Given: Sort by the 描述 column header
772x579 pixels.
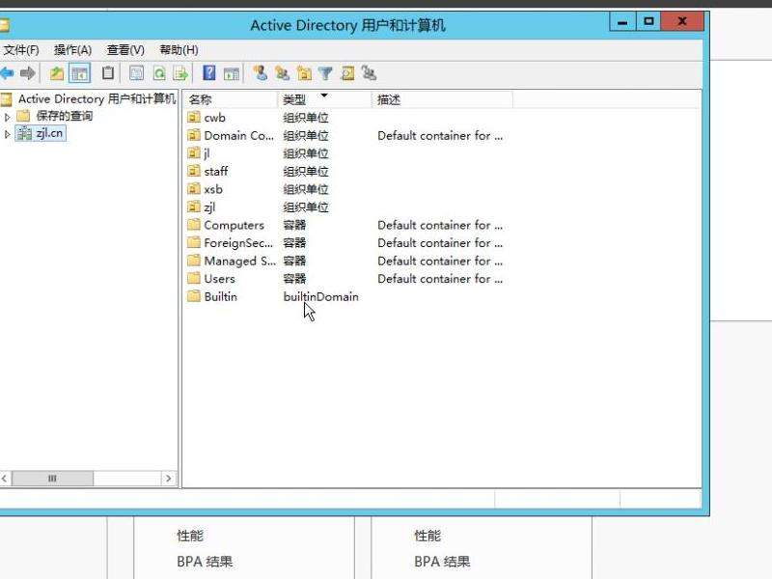Looking at the screenshot, I should 442,99.
